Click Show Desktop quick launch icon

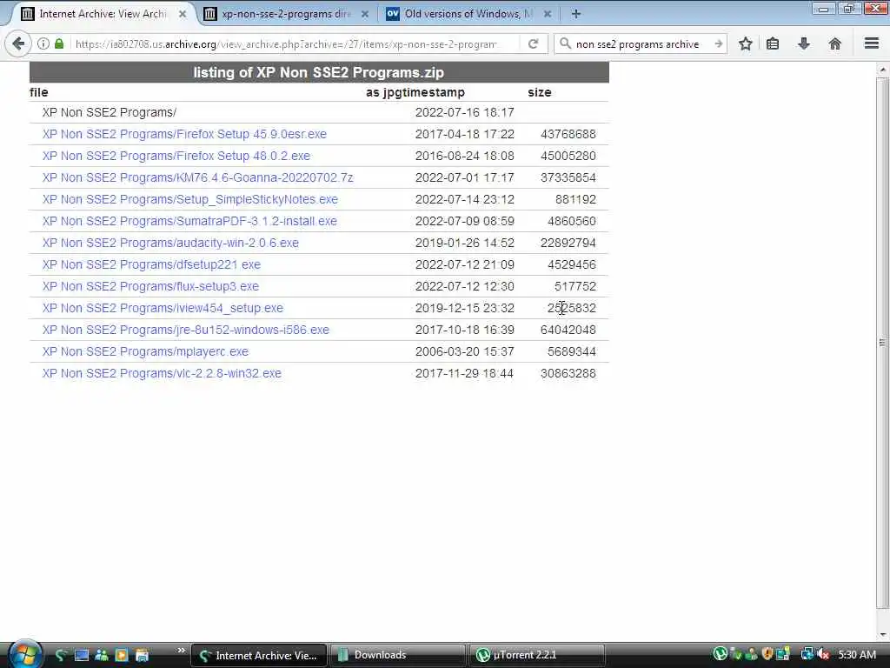pos(82,655)
